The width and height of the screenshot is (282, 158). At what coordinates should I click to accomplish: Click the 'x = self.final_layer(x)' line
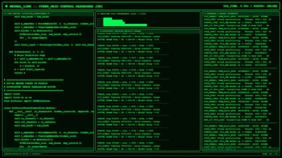tap(29, 69)
